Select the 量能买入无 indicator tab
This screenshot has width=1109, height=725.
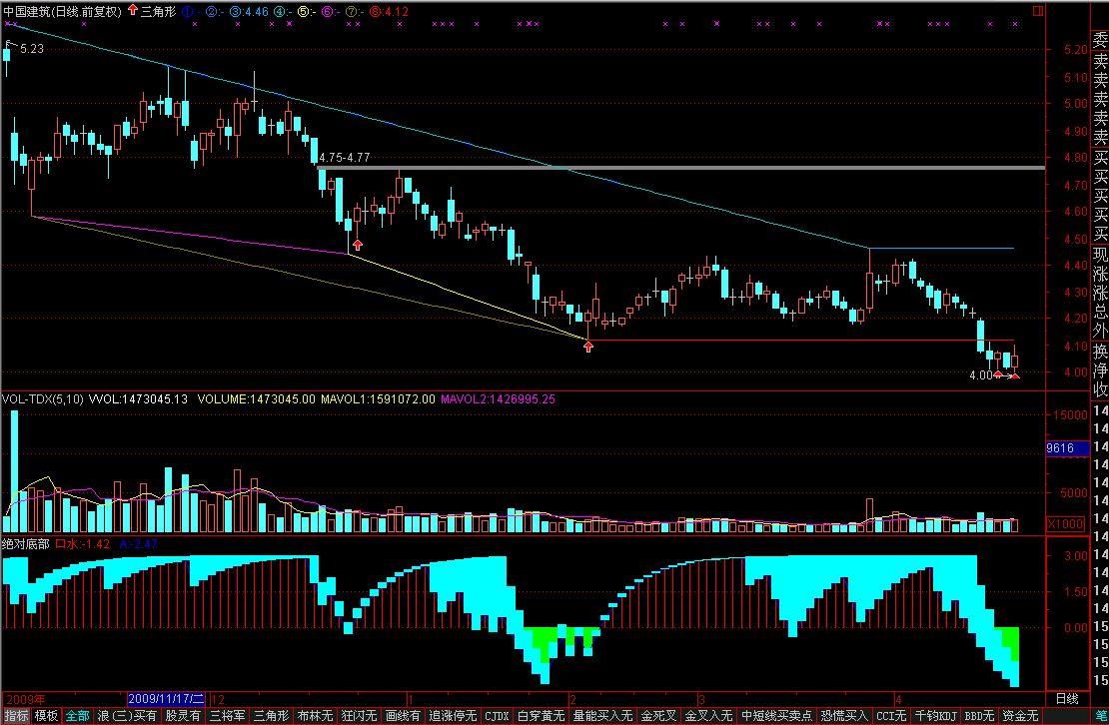click(x=601, y=717)
